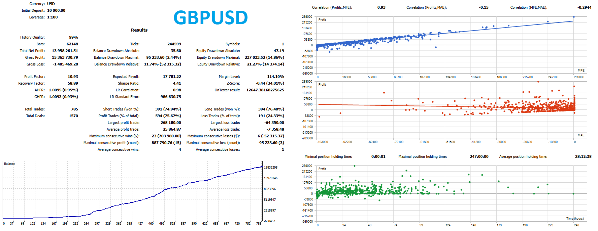Click OnTester result value 12647.38168275625
The width and height of the screenshot is (598, 231).
pos(265,90)
